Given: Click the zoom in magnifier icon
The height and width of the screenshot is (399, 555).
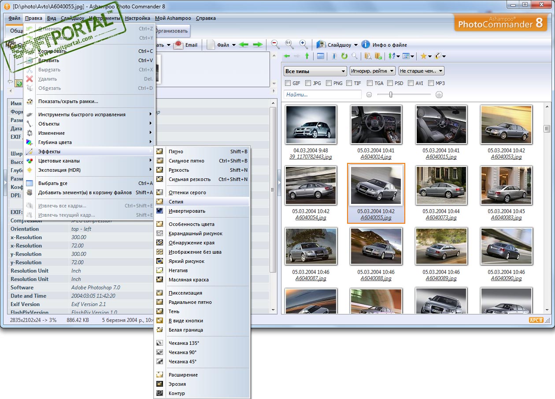Looking at the screenshot, I should click(x=303, y=44).
